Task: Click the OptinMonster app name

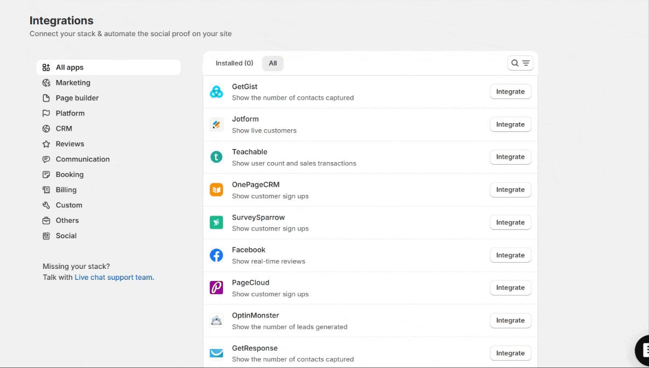Action: pyautogui.click(x=255, y=315)
